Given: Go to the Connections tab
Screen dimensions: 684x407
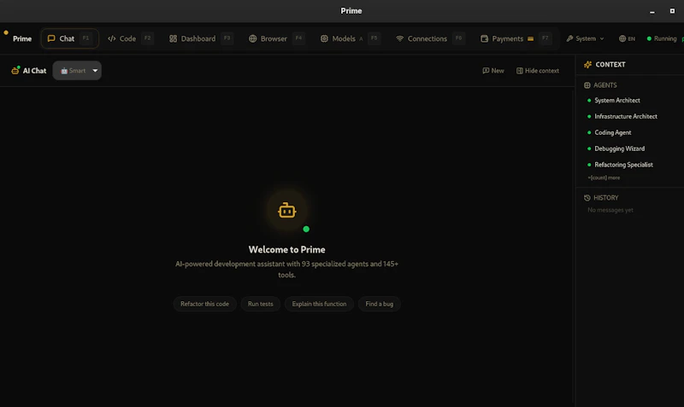Looking at the screenshot, I should click(429, 38).
